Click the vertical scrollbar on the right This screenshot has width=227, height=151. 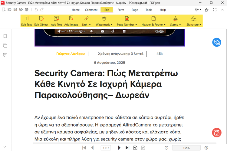tap(226, 87)
